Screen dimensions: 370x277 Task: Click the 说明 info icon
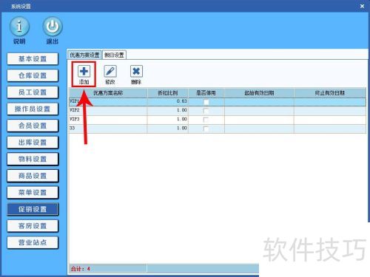[x=19, y=26]
